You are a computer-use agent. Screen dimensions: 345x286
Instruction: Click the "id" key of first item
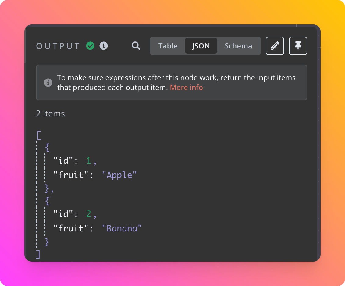[x=63, y=161]
